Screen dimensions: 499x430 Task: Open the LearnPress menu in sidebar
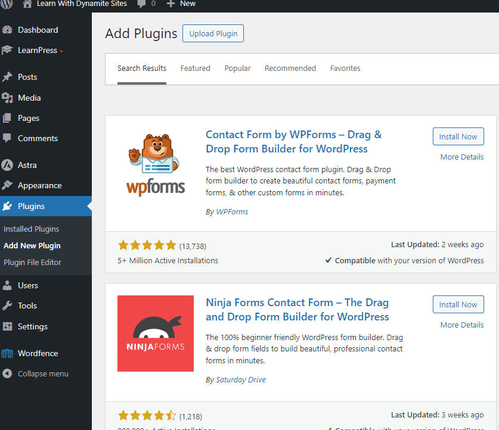pos(37,51)
